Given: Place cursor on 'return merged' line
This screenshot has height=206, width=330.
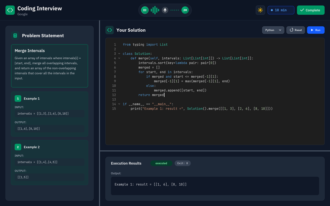Looking at the screenshot, I should [x=151, y=95].
